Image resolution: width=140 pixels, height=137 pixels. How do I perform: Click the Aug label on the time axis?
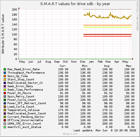click(48, 62)
